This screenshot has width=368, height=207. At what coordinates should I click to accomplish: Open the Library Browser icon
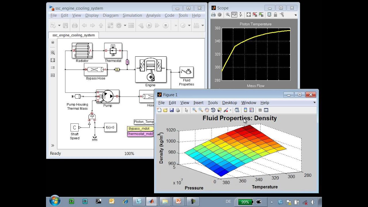110,26
